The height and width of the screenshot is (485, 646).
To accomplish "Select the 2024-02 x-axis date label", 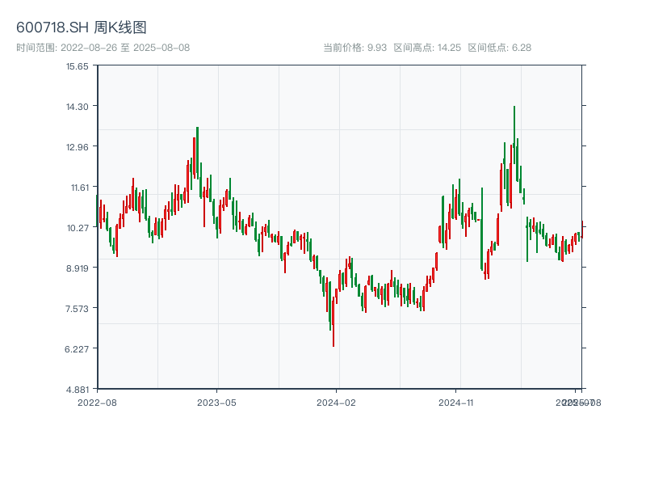I will tap(337, 402).
